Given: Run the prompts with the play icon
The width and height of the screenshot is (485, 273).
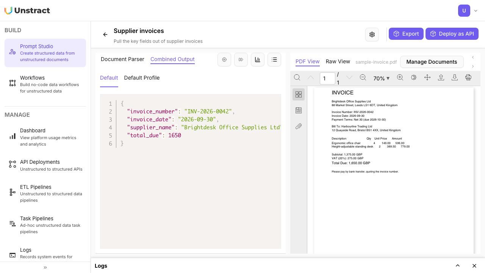Looking at the screenshot, I should (x=224, y=60).
